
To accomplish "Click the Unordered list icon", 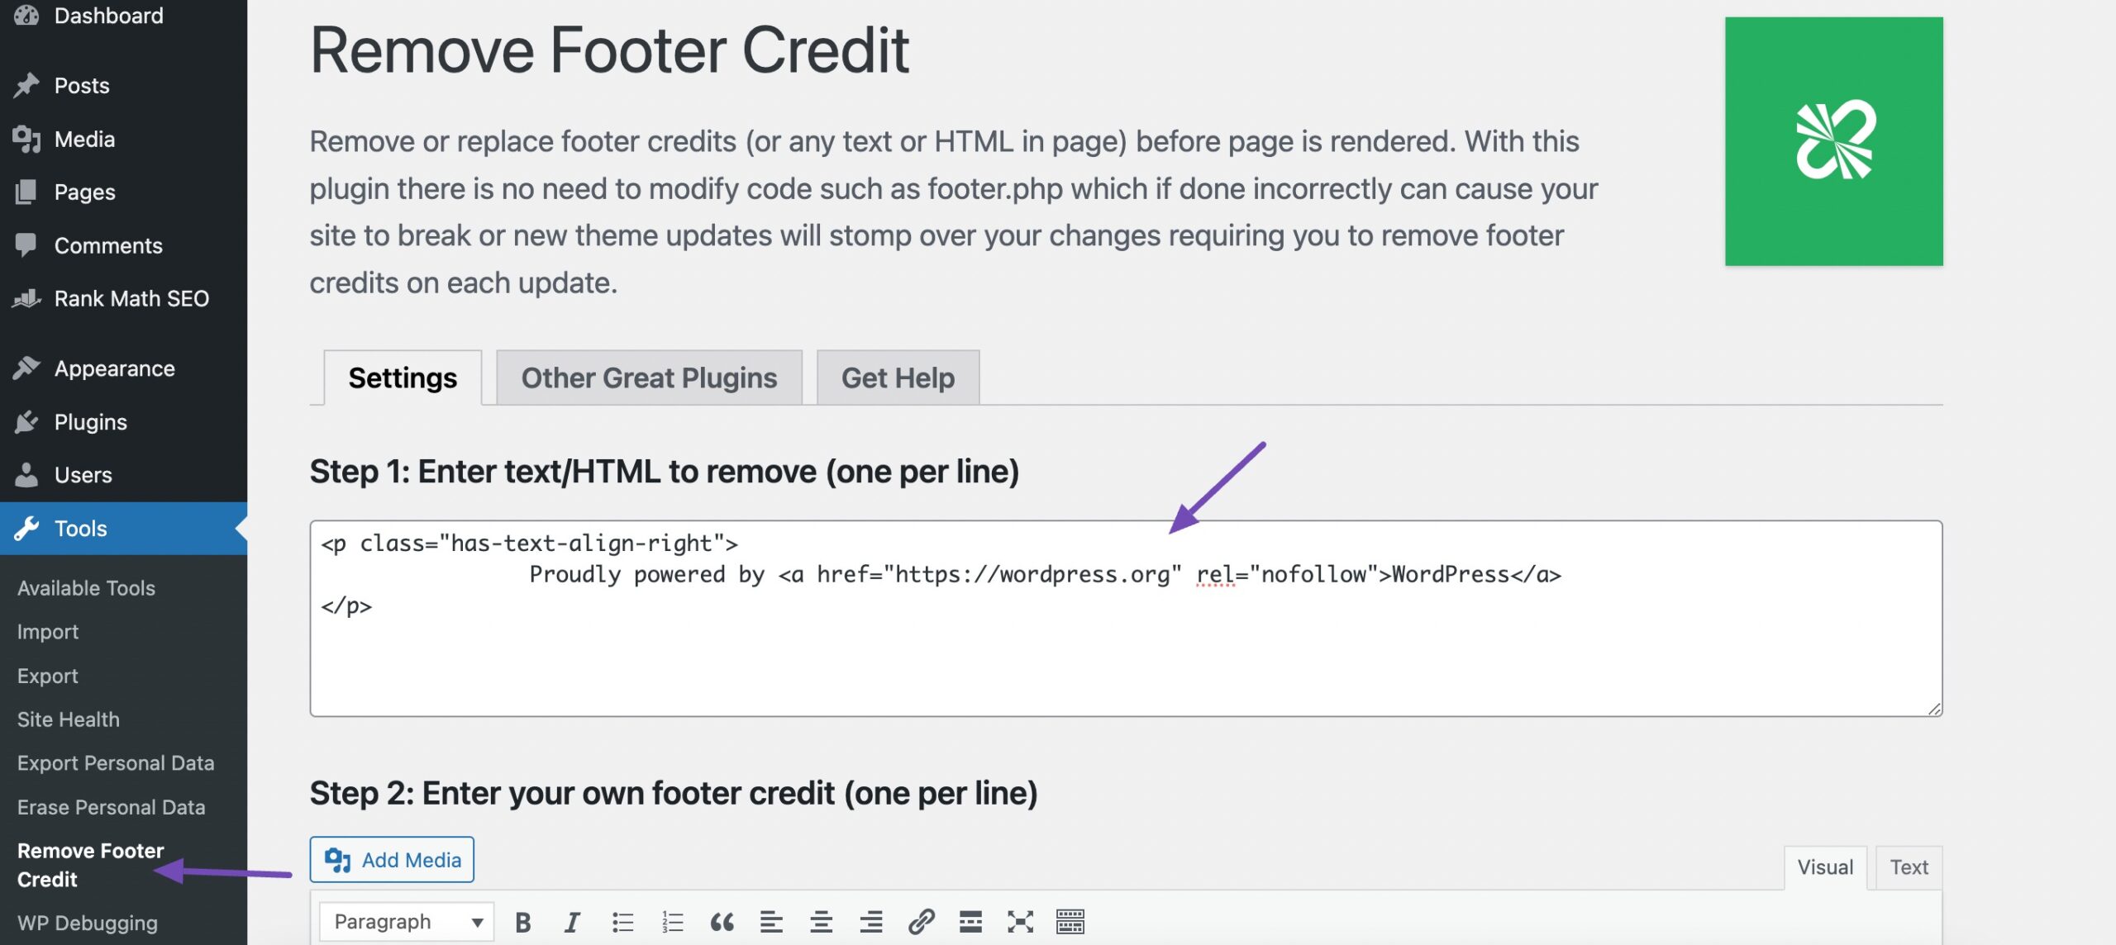I will (623, 921).
